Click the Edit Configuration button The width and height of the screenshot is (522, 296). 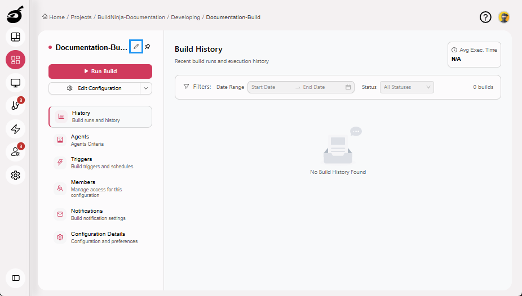tap(94, 88)
